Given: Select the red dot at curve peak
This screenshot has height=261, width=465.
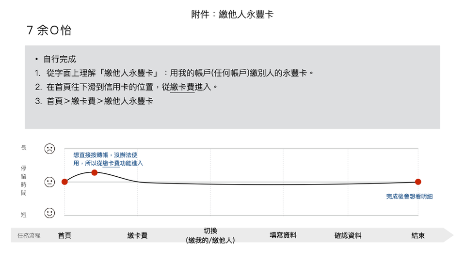Looking at the screenshot, I should pos(94,172).
